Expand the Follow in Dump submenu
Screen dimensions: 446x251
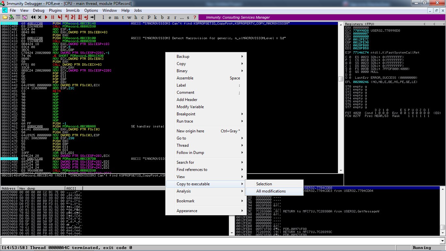click(206, 153)
